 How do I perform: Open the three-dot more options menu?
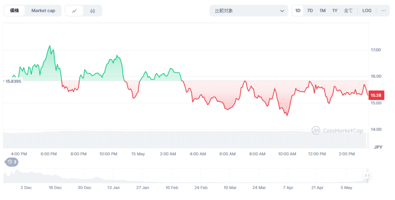click(x=383, y=11)
